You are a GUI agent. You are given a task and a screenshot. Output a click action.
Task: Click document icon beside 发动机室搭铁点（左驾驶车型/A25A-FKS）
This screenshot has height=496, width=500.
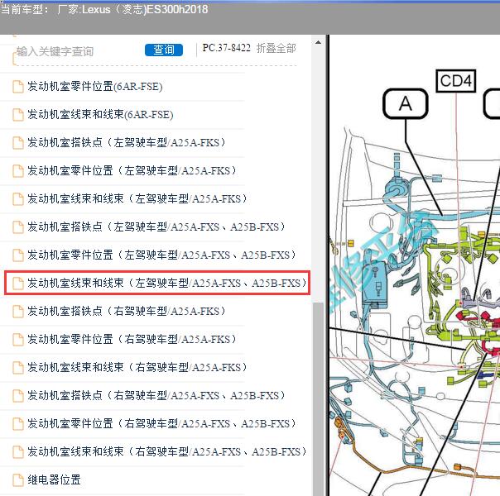tap(18, 143)
